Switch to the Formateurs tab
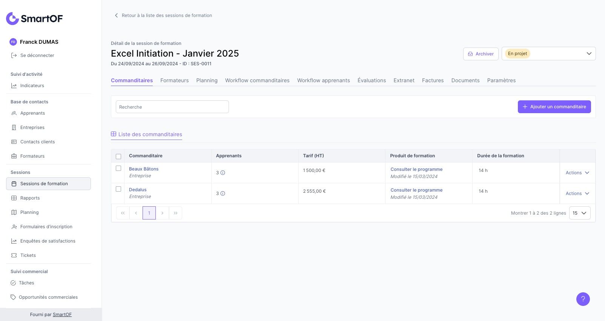605x321 pixels. pyautogui.click(x=174, y=80)
